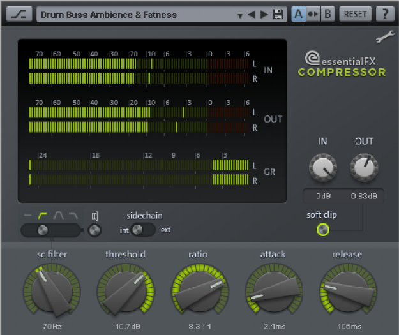399x335 pixels.
Task: Click the sidechain listen speaker icon
Action: pyautogui.click(x=95, y=216)
